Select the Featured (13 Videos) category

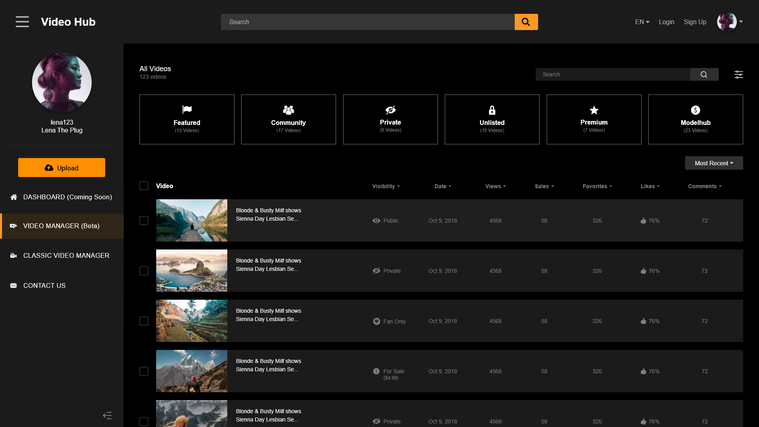point(187,119)
